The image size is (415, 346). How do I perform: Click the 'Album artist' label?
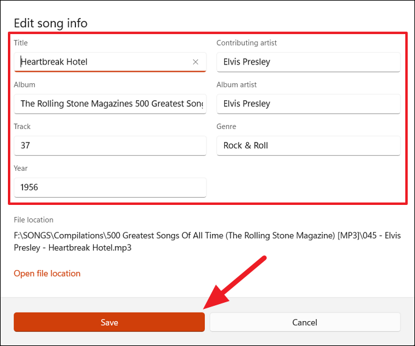click(x=236, y=85)
